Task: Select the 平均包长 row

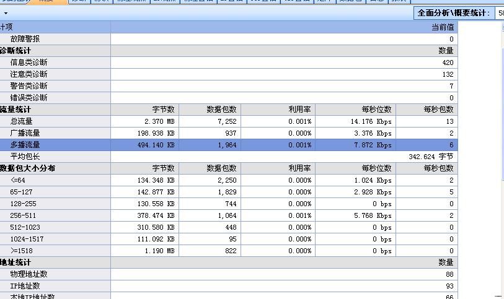Action: tap(25, 157)
